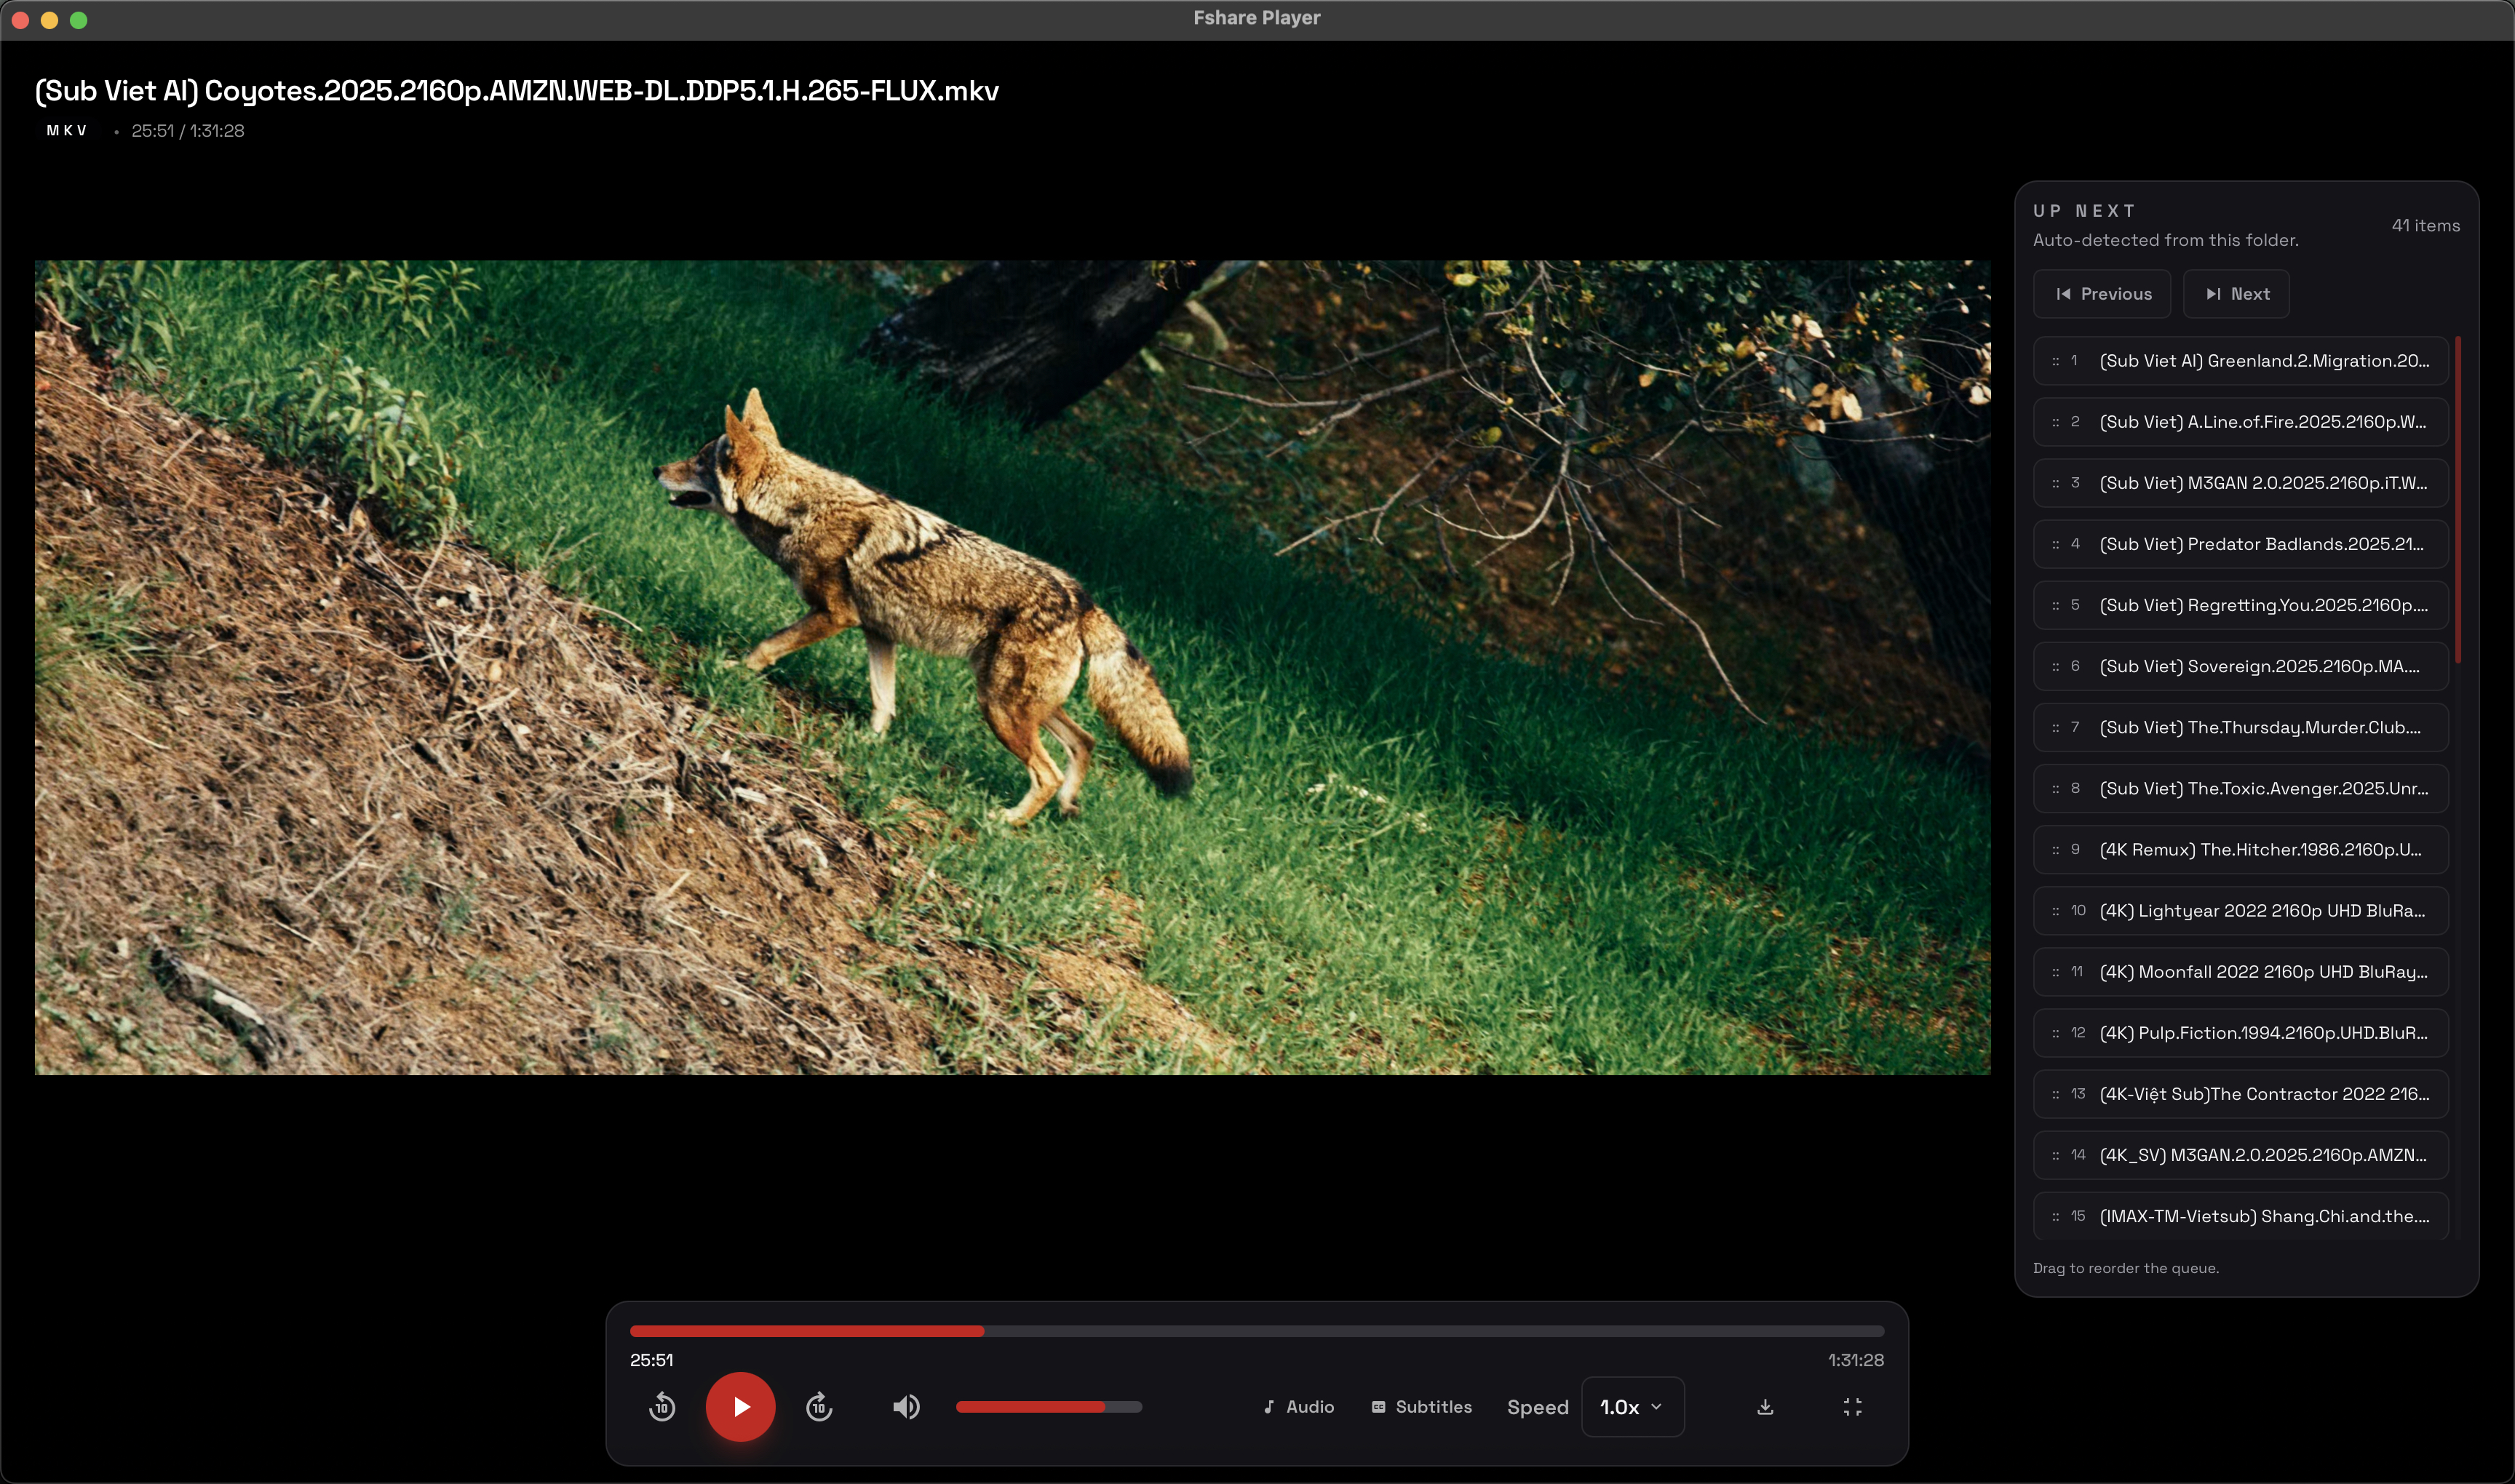This screenshot has width=2515, height=1484.
Task: Open the Subtitles menu
Action: pyautogui.click(x=1421, y=1407)
